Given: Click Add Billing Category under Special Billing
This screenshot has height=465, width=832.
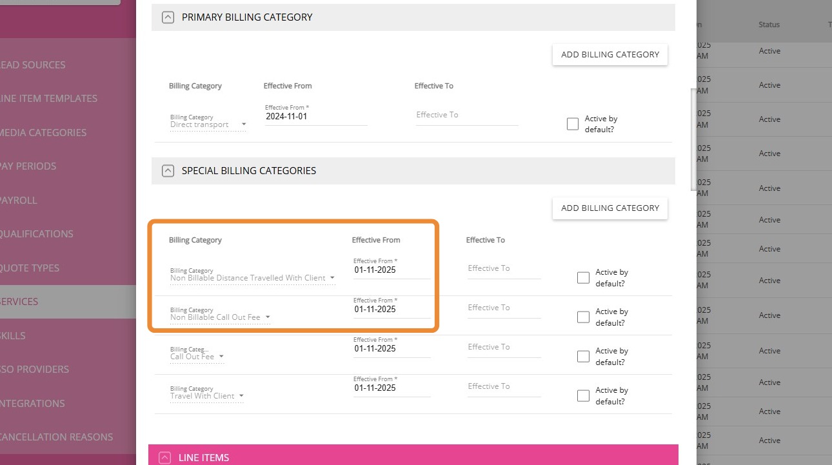Looking at the screenshot, I should [x=609, y=208].
